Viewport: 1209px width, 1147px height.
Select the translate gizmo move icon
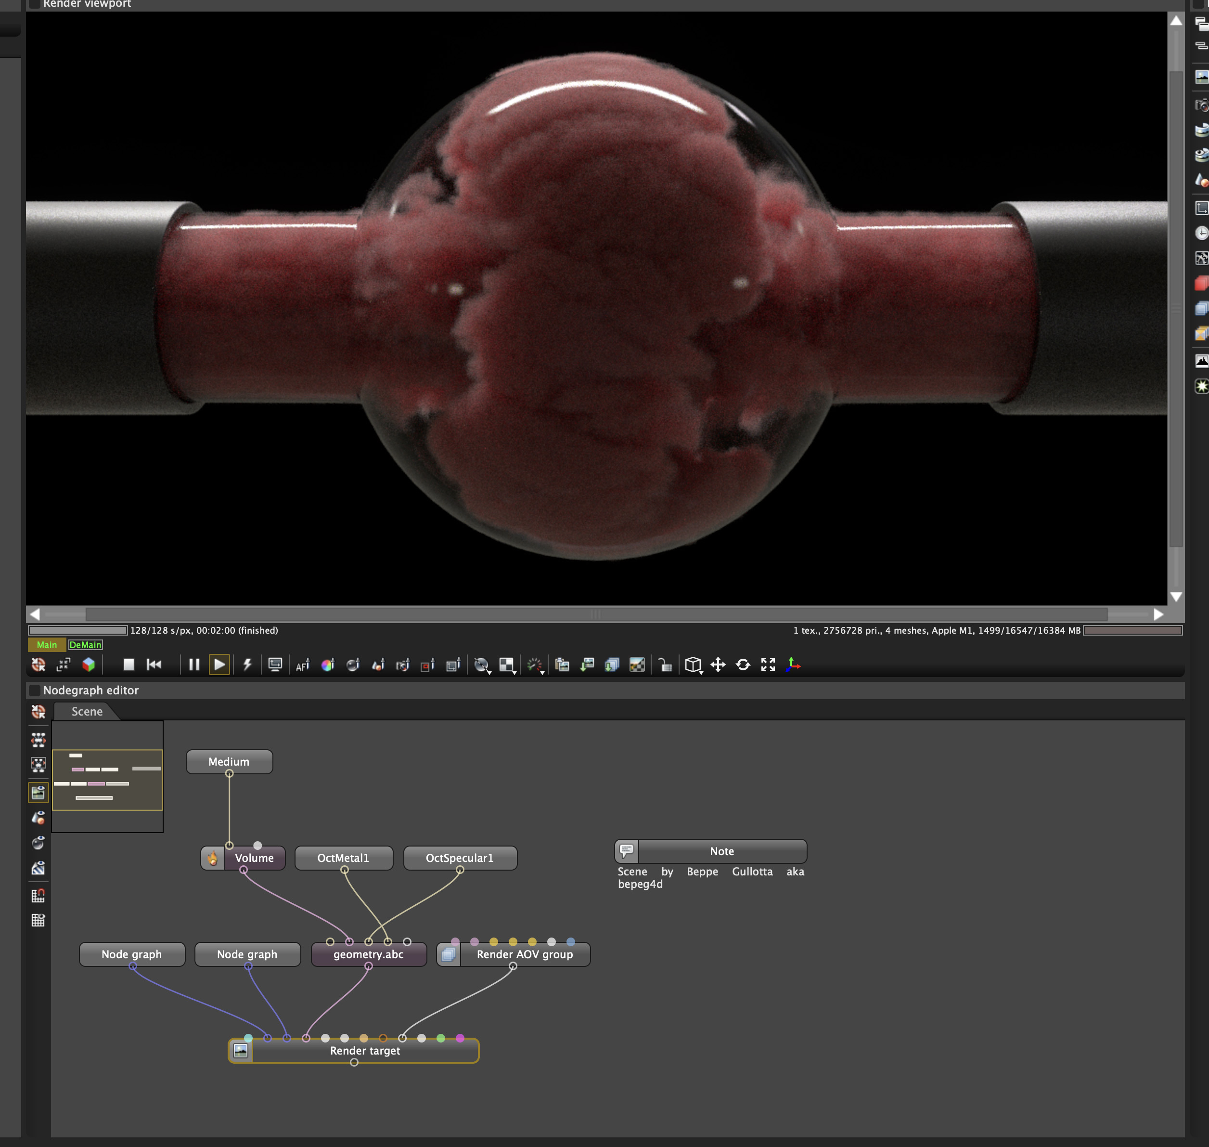(x=718, y=665)
